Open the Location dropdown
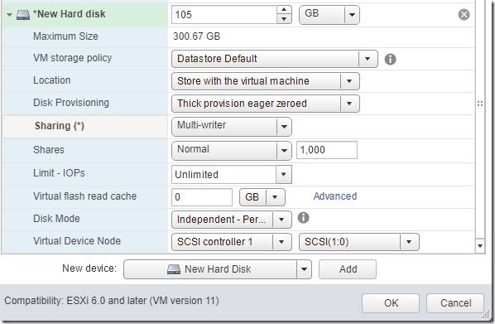The image size is (495, 324). click(265, 81)
